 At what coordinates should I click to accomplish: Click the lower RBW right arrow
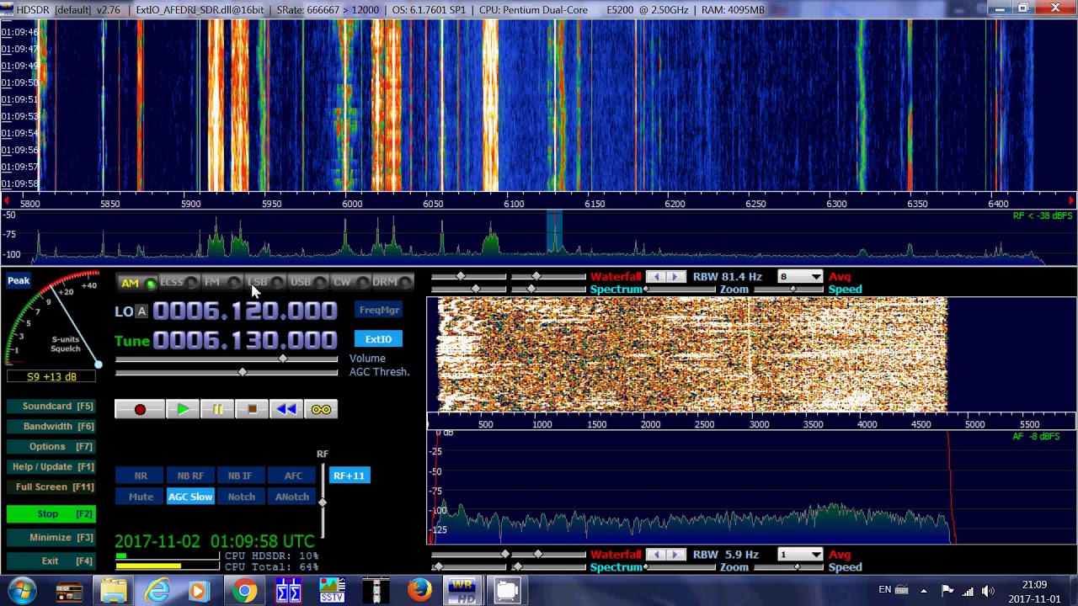point(675,555)
